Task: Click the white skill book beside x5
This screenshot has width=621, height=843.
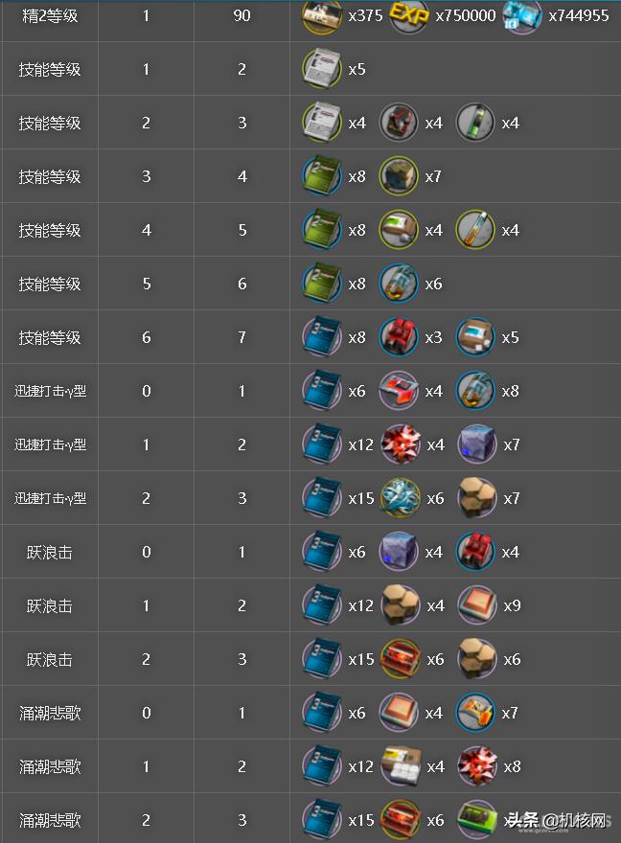Action: pos(322,69)
